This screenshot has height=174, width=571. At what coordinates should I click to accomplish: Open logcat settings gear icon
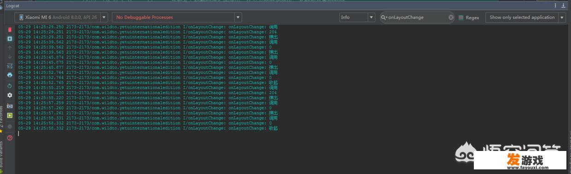pyautogui.click(x=10, y=95)
